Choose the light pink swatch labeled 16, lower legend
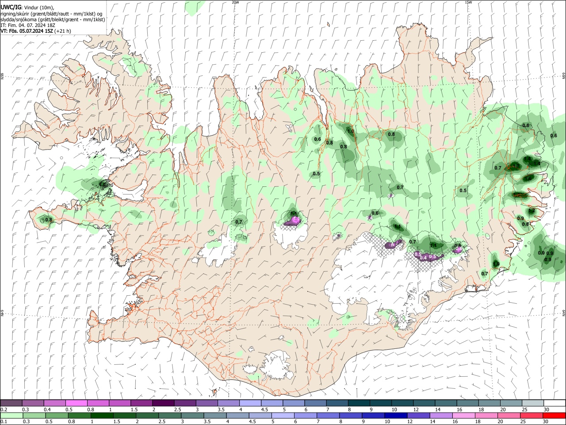This screenshot has width=566, height=425. click(463, 416)
